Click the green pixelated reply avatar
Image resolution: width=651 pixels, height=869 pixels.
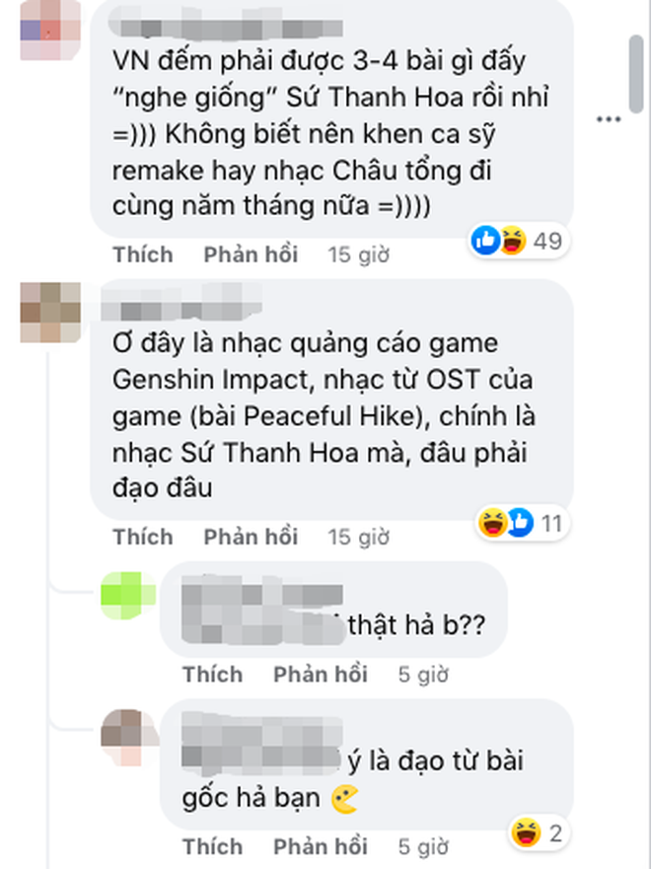(x=128, y=595)
